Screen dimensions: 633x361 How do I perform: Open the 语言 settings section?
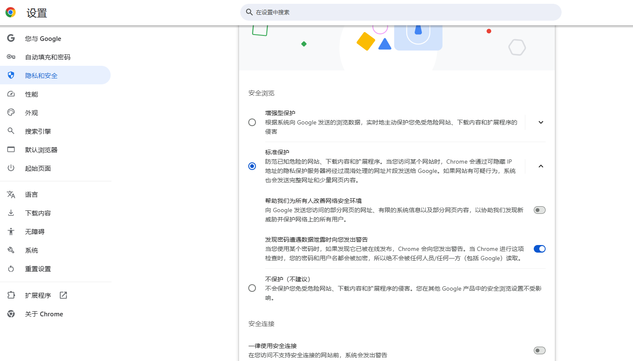pyautogui.click(x=55, y=194)
